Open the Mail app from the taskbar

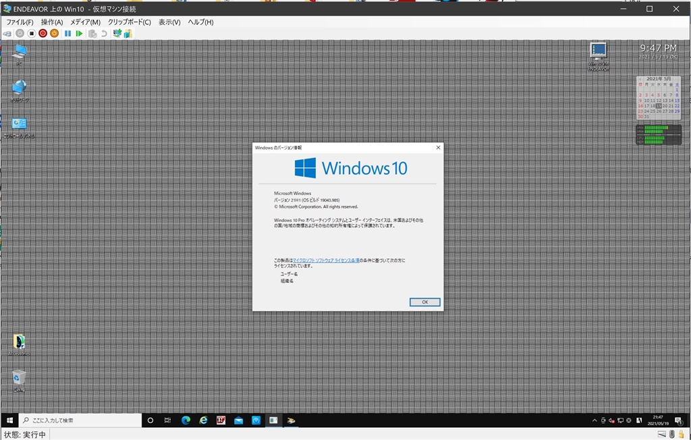coord(238,420)
